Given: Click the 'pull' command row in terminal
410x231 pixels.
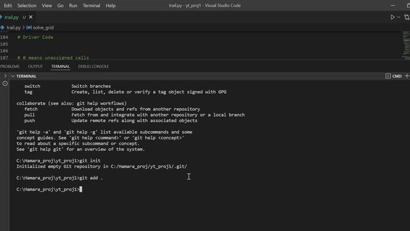Looking at the screenshot, I should pos(135,115).
